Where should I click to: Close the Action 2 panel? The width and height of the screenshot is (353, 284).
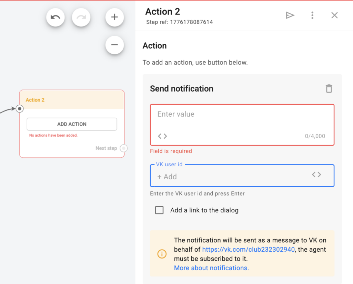[334, 15]
